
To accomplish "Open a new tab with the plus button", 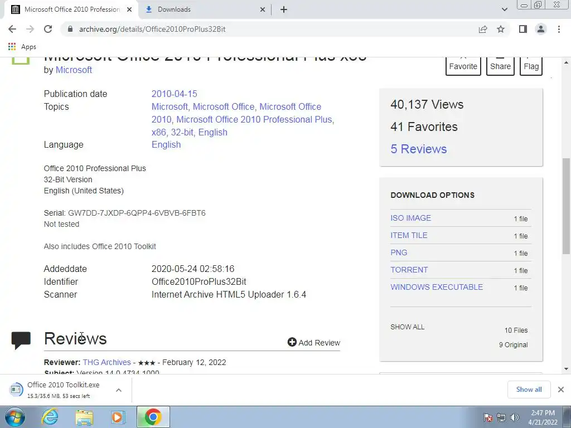I will tap(284, 9).
